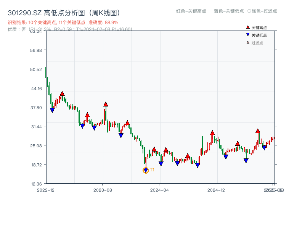Screen dimensions: 305x229
Task: Click the hollow circle before 浅色=过滤点
Action: coord(249,11)
